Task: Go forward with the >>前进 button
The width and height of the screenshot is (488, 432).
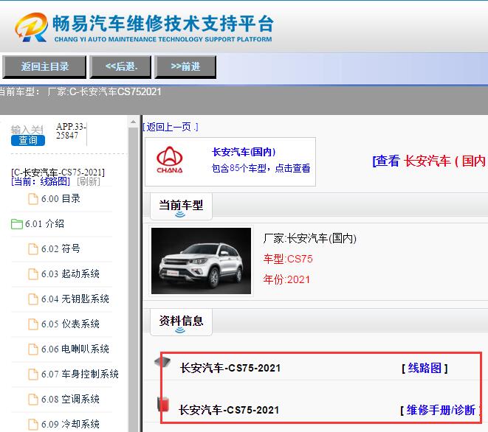Action: (x=185, y=66)
